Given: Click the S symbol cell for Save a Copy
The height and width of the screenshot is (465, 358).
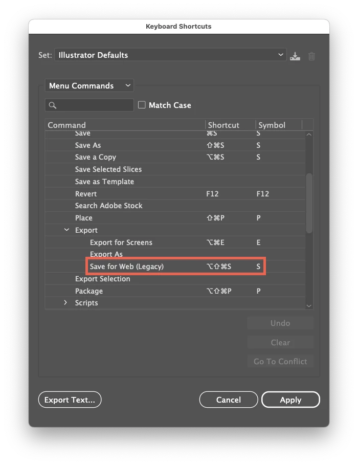Looking at the screenshot, I should pos(258,157).
